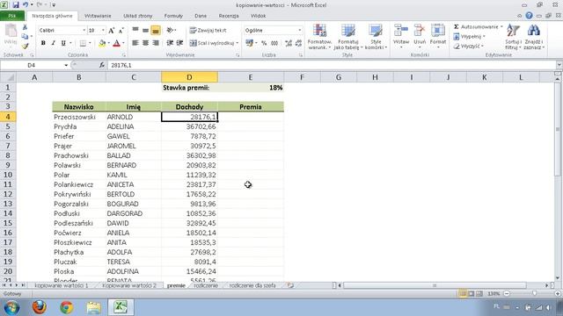Toggle top vertical alignment button

pyautogui.click(x=135, y=31)
